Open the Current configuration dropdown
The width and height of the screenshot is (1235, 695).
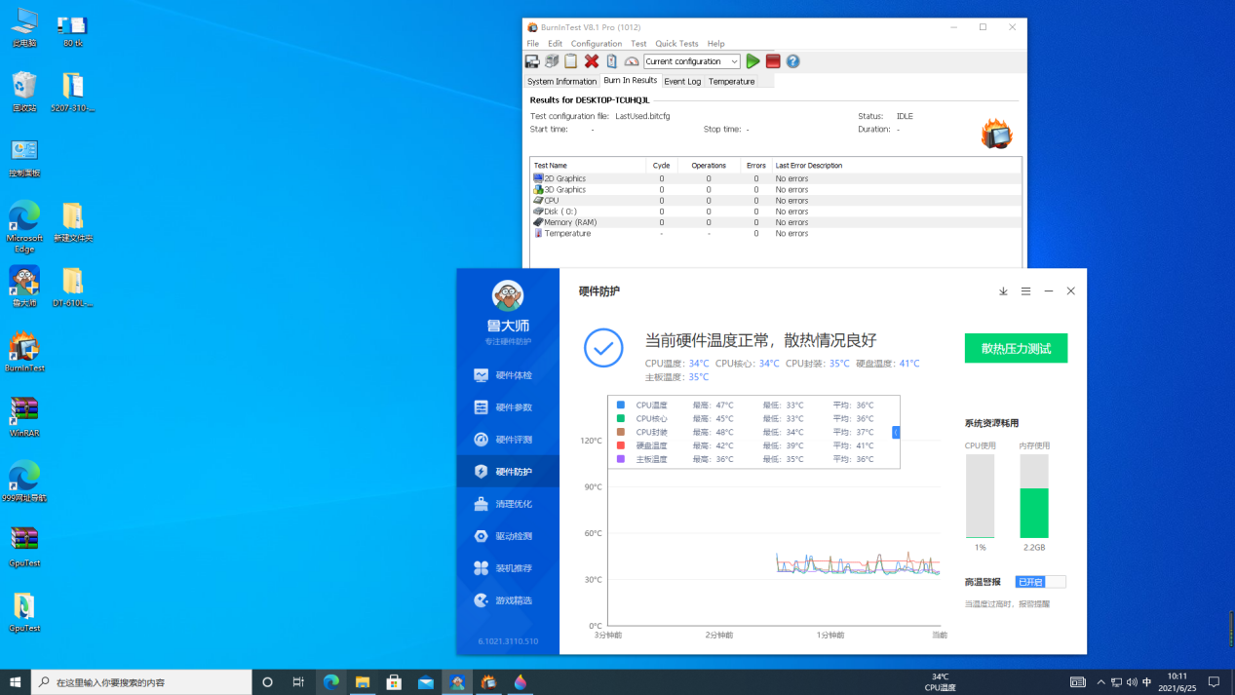click(734, 60)
